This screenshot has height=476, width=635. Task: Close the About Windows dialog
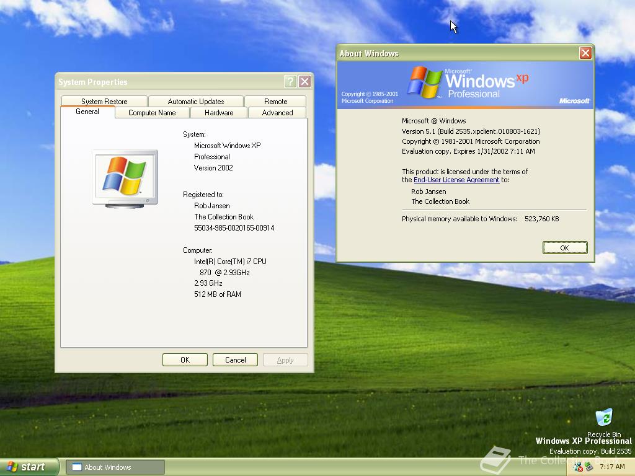585,53
